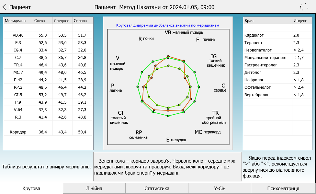Click the Индекс column header
The image size is (316, 194).
coord(300,21)
